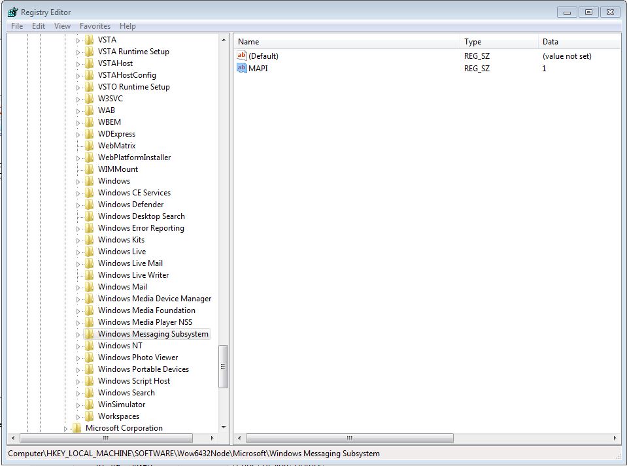This screenshot has height=466, width=627.
Task: Select Windows Media Device Manager key
Action: [154, 299]
